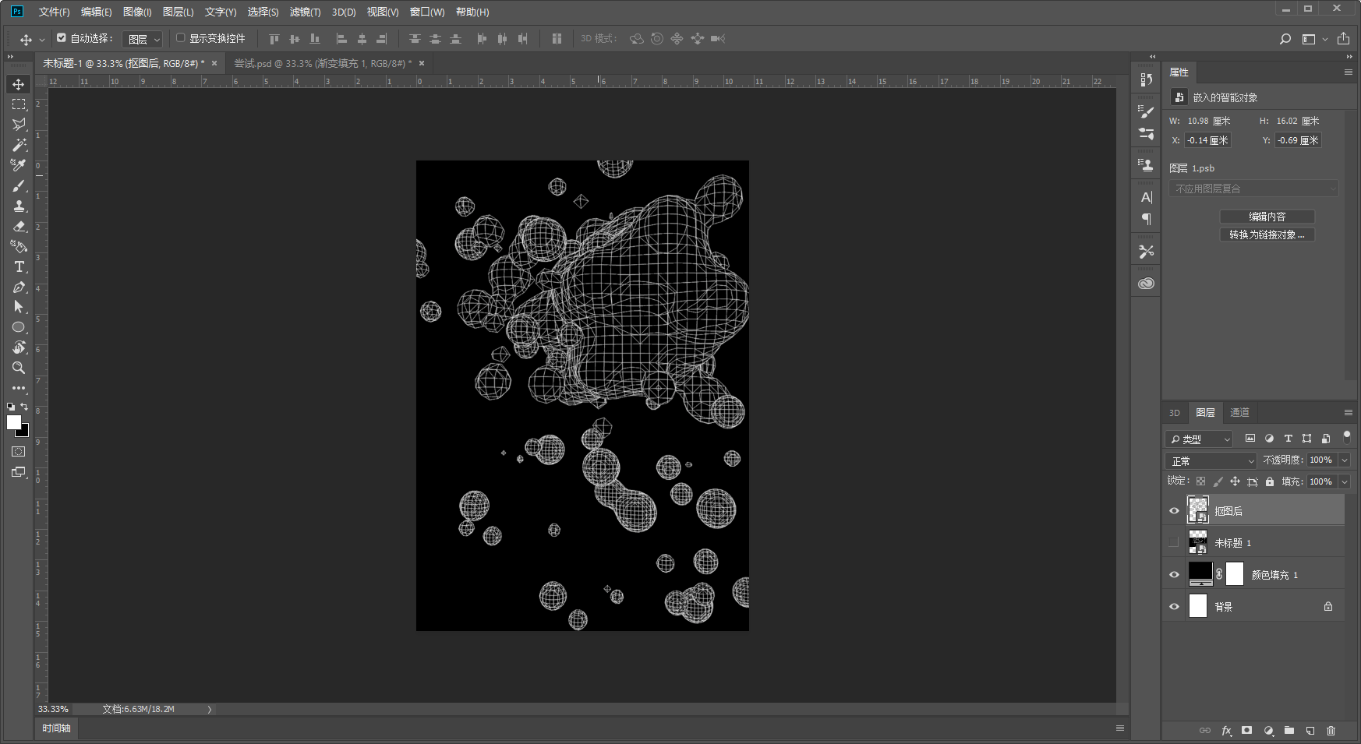Activate the Eyedropper tool

coord(19,165)
